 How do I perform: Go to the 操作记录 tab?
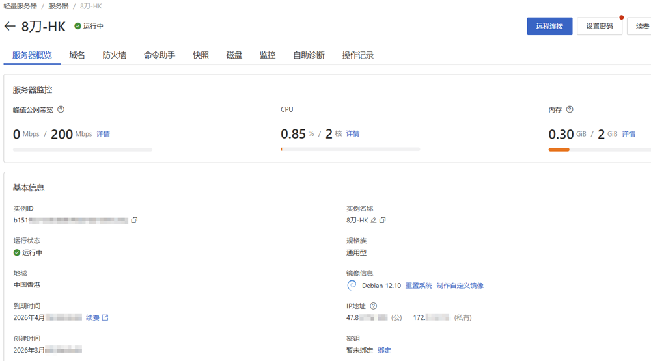[x=358, y=55]
